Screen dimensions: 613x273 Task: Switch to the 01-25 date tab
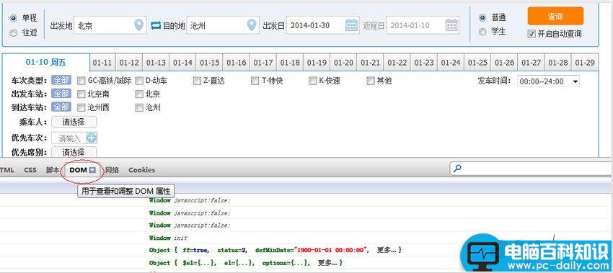click(477, 63)
